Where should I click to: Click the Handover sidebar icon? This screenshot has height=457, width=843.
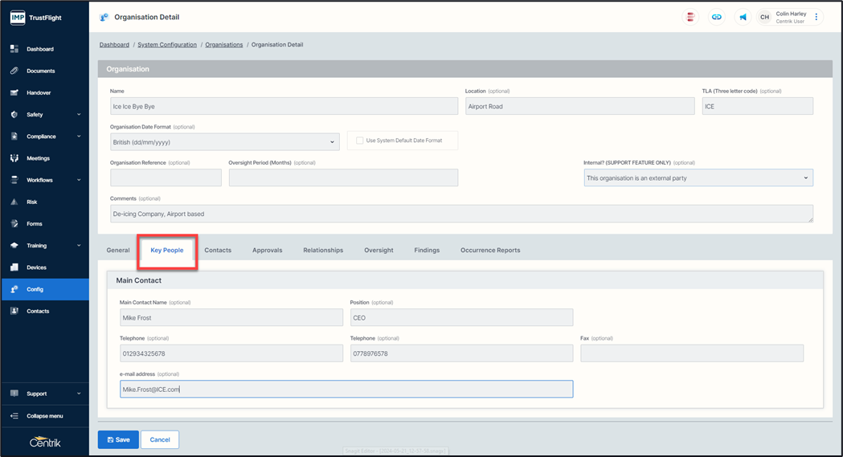[14, 92]
